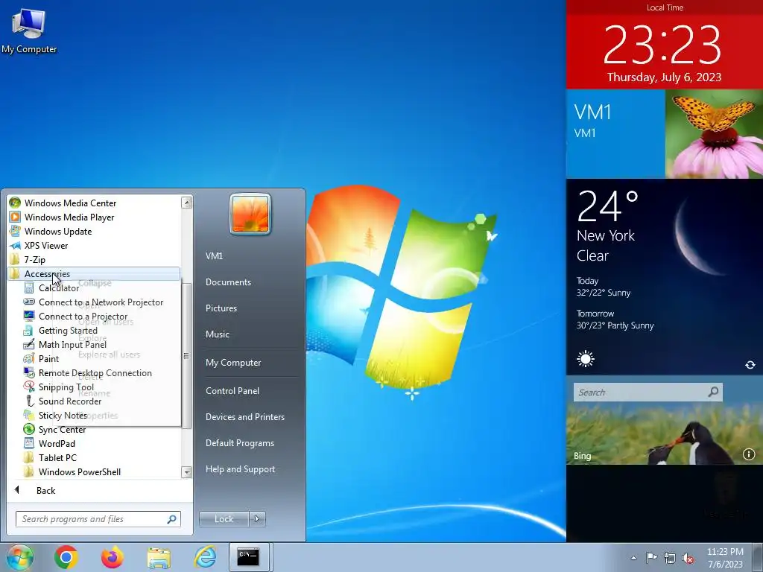
Task: Open Google Chrome from taskbar
Action: pyautogui.click(x=66, y=557)
